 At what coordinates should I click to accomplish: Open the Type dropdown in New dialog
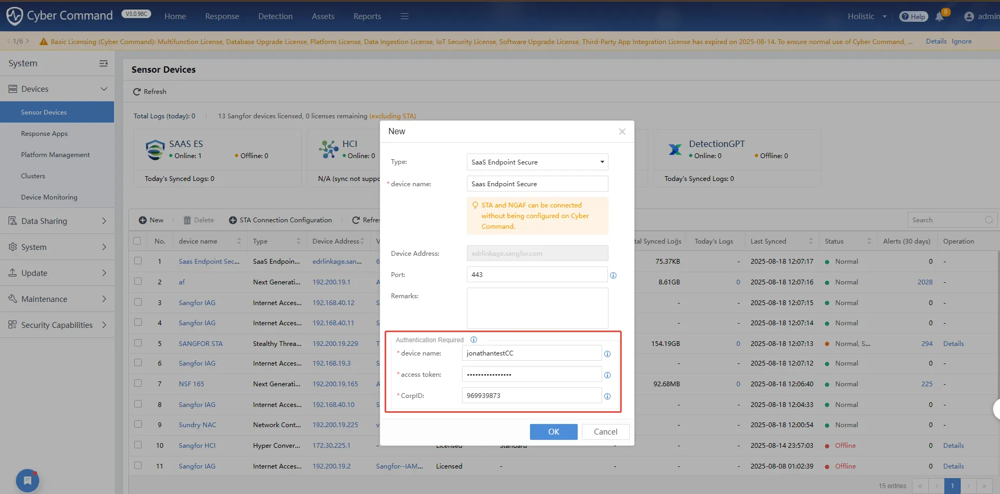click(537, 162)
